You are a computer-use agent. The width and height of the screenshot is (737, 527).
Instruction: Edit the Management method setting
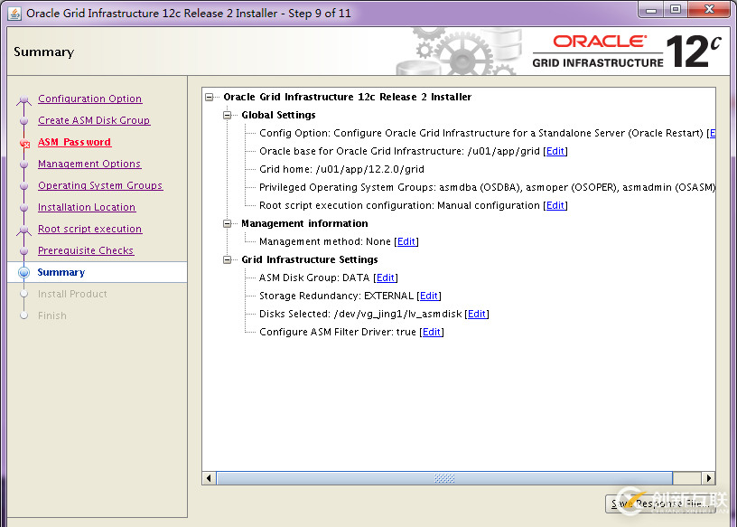point(406,242)
